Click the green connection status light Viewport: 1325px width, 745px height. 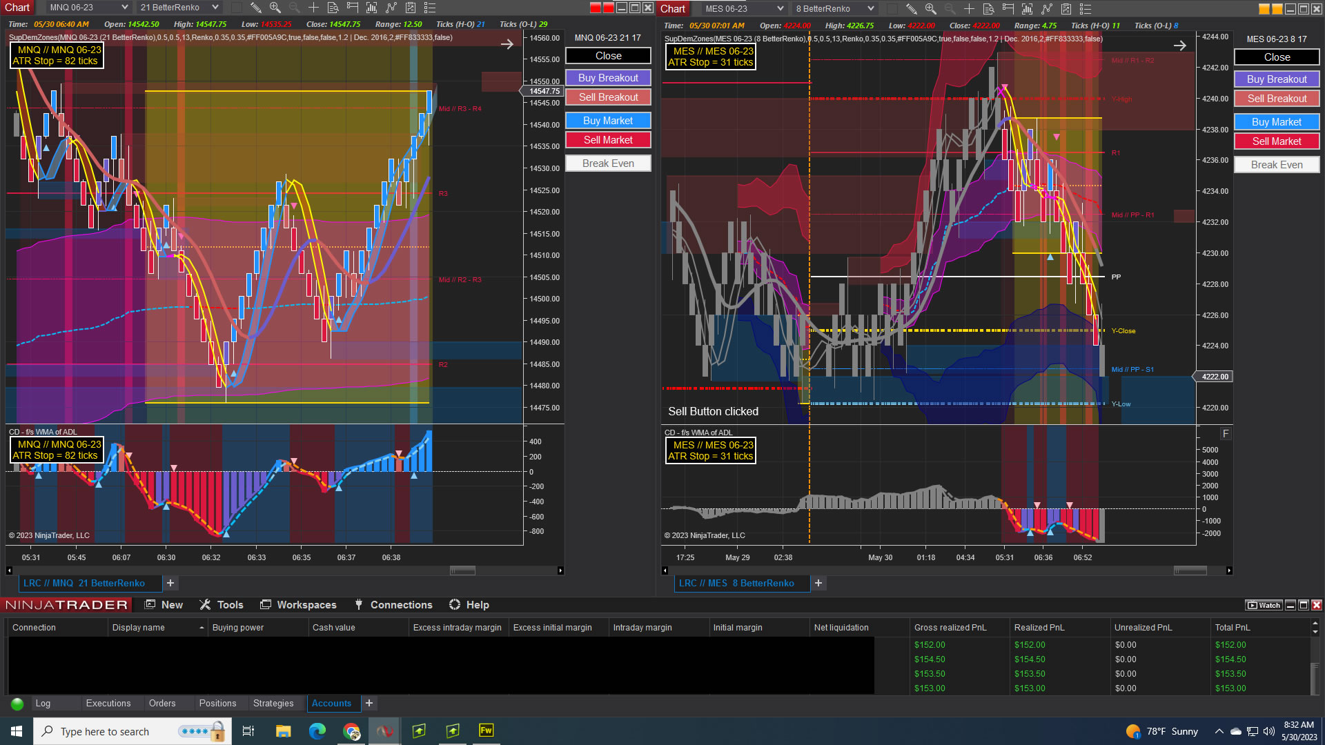[x=17, y=704]
